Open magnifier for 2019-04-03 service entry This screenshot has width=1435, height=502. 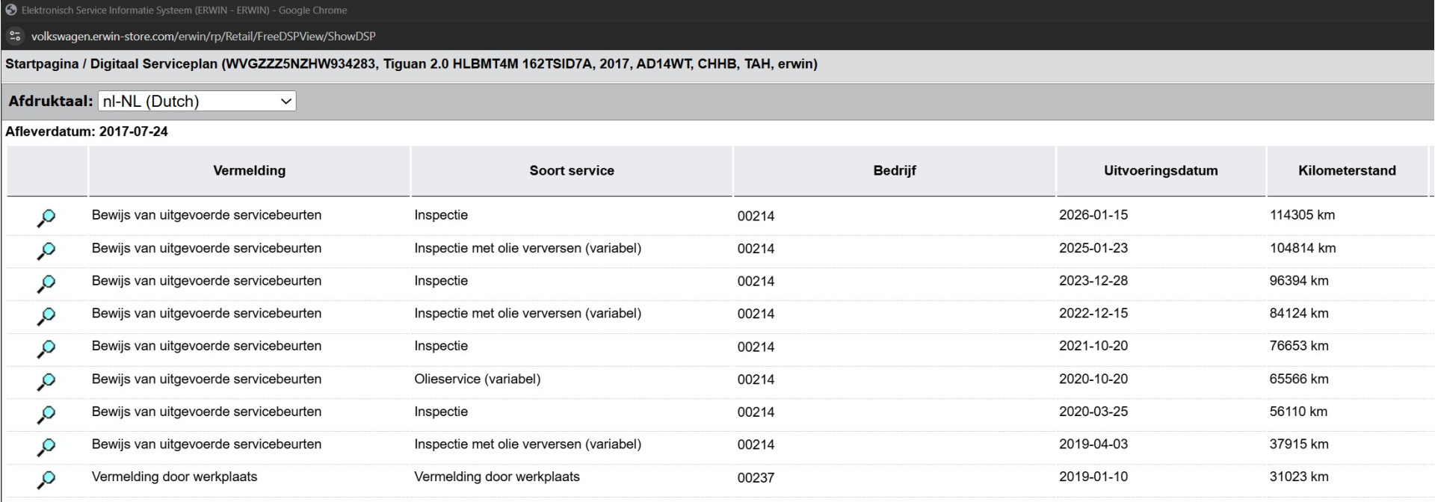pos(46,447)
